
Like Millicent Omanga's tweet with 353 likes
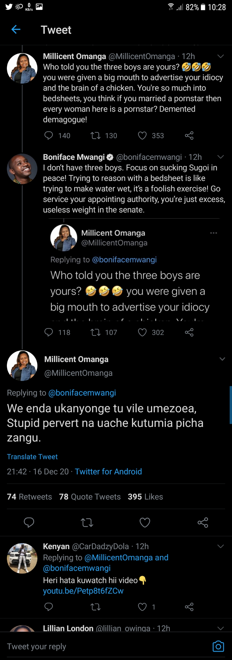142,135
